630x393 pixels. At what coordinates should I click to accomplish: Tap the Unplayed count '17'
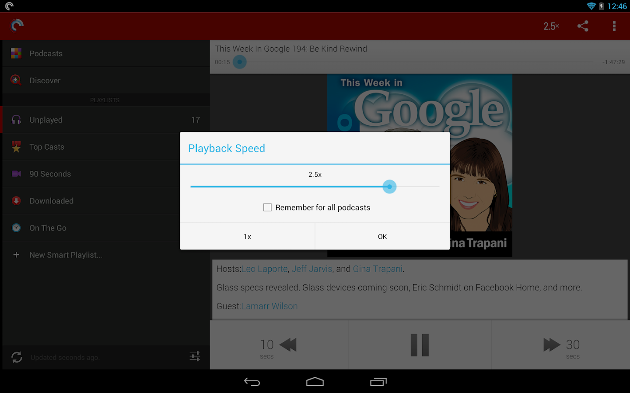(x=196, y=120)
